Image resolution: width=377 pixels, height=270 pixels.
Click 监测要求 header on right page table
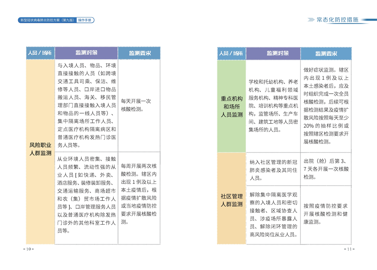click(x=326, y=53)
